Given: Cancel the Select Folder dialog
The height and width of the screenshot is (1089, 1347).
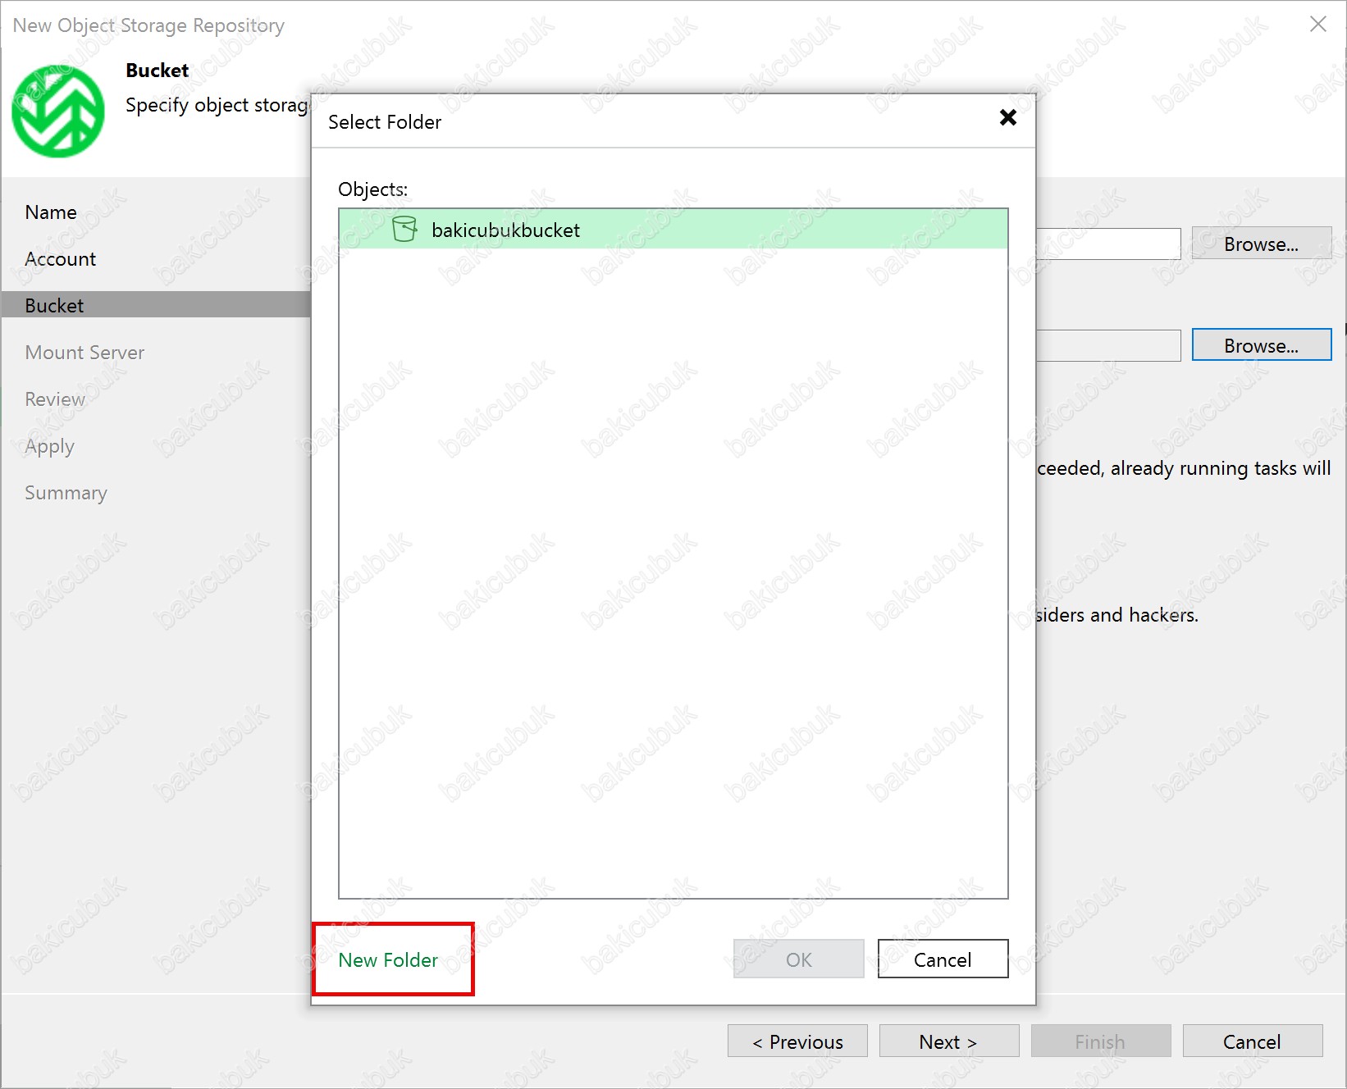Looking at the screenshot, I should [942, 959].
